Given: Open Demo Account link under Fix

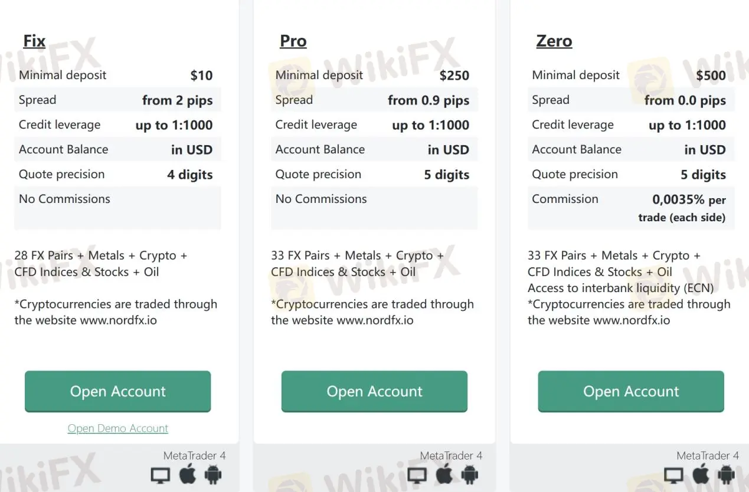Looking at the screenshot, I should (x=117, y=428).
